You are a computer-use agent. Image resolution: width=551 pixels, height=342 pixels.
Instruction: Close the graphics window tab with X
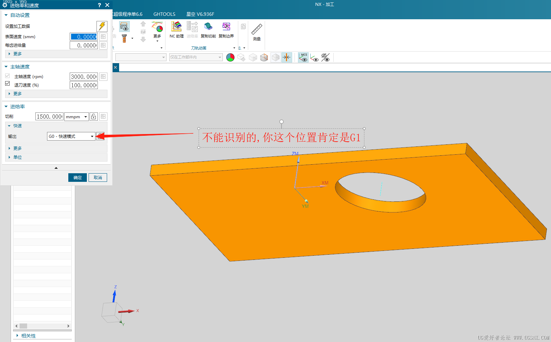[116, 67]
